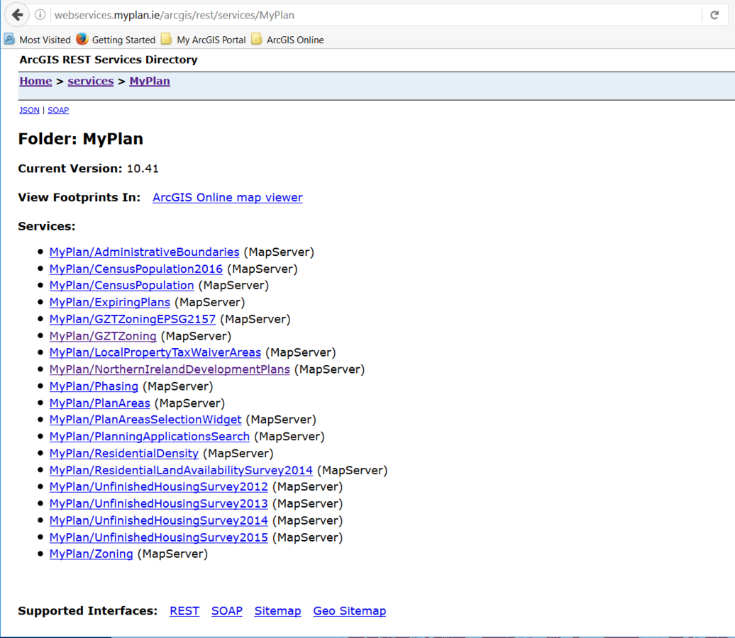Open MyPlan/PlanningApplicationsSearch service
The height and width of the screenshot is (638, 735).
[x=150, y=437]
